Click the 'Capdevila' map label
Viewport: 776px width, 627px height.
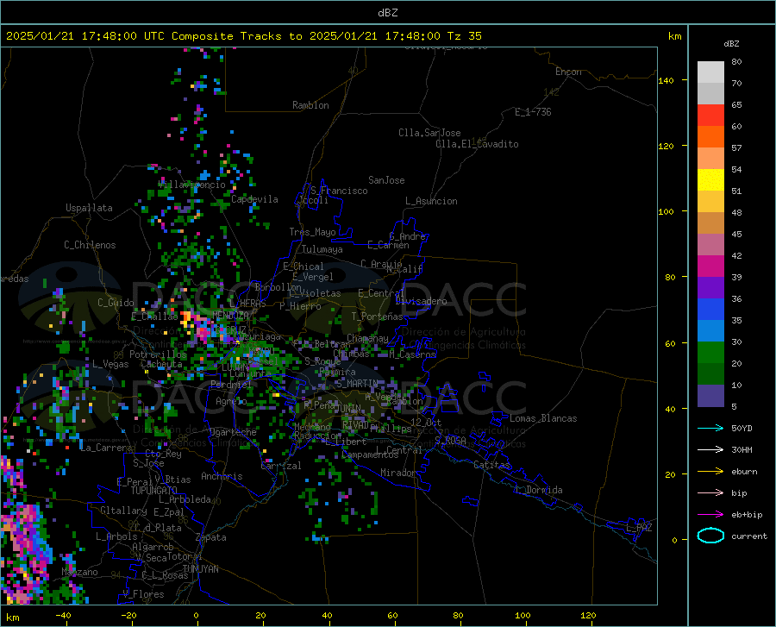pos(254,199)
